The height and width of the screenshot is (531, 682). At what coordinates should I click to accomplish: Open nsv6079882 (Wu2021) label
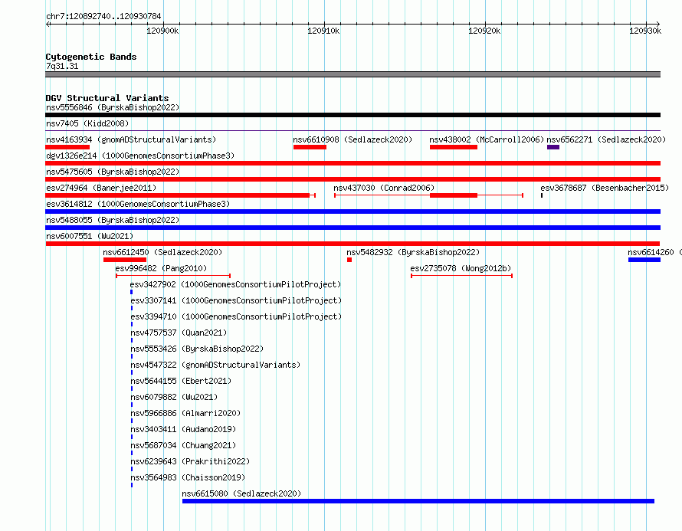[x=174, y=397]
